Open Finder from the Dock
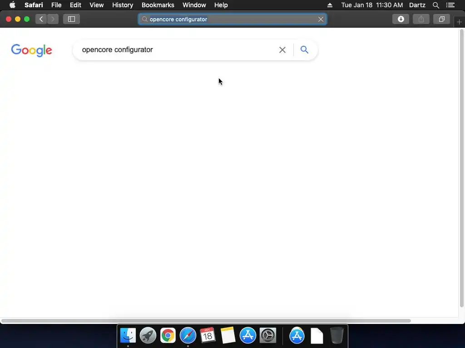 click(128, 336)
